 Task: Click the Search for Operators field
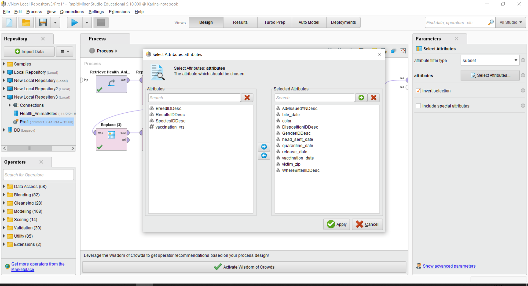coord(38,175)
